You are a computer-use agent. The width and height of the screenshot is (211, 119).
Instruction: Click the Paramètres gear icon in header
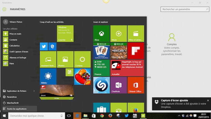[4, 9]
